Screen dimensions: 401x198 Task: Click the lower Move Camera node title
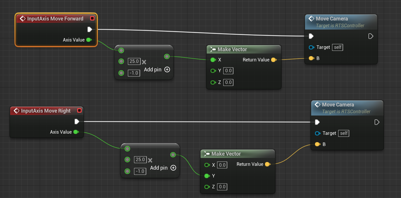[x=338, y=105]
